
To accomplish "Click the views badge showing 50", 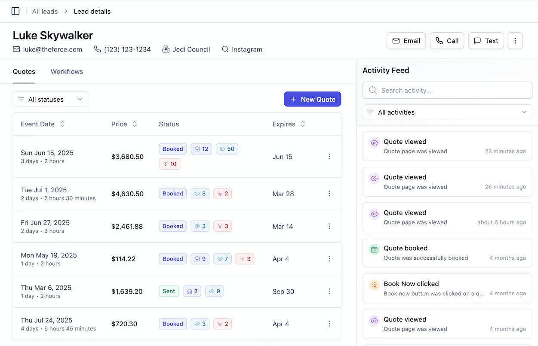I will pos(227,149).
